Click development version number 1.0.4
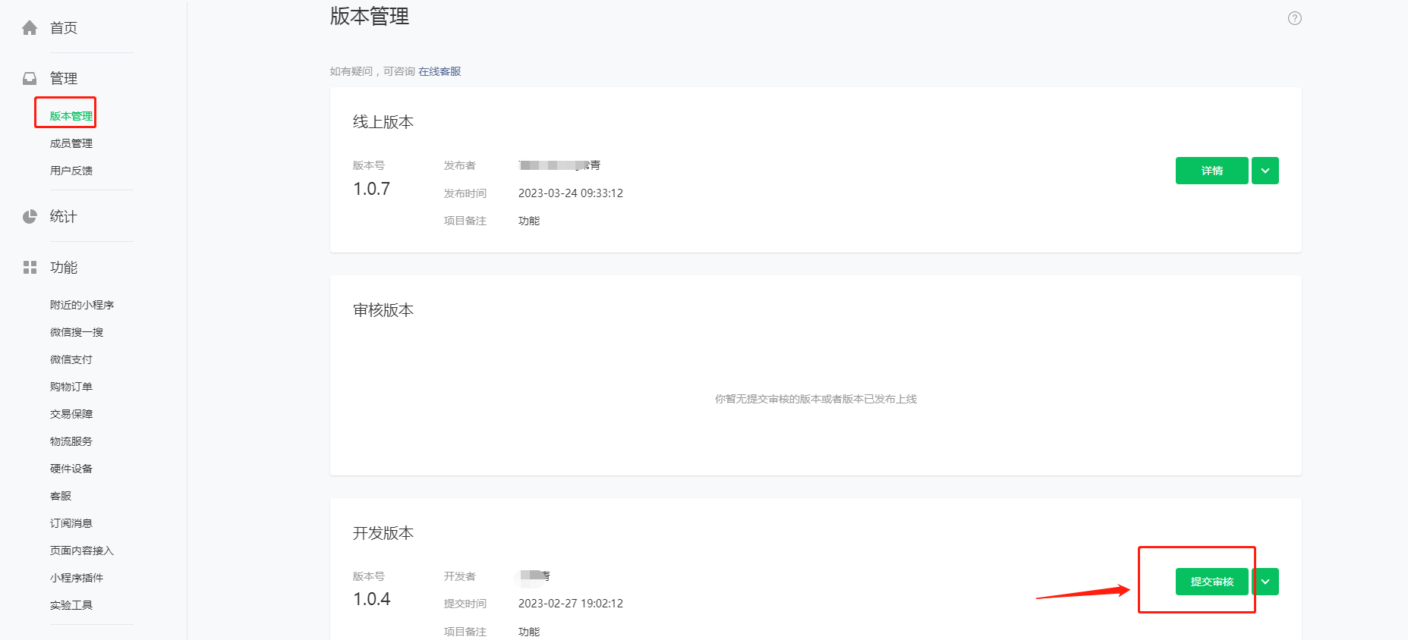 [371, 599]
